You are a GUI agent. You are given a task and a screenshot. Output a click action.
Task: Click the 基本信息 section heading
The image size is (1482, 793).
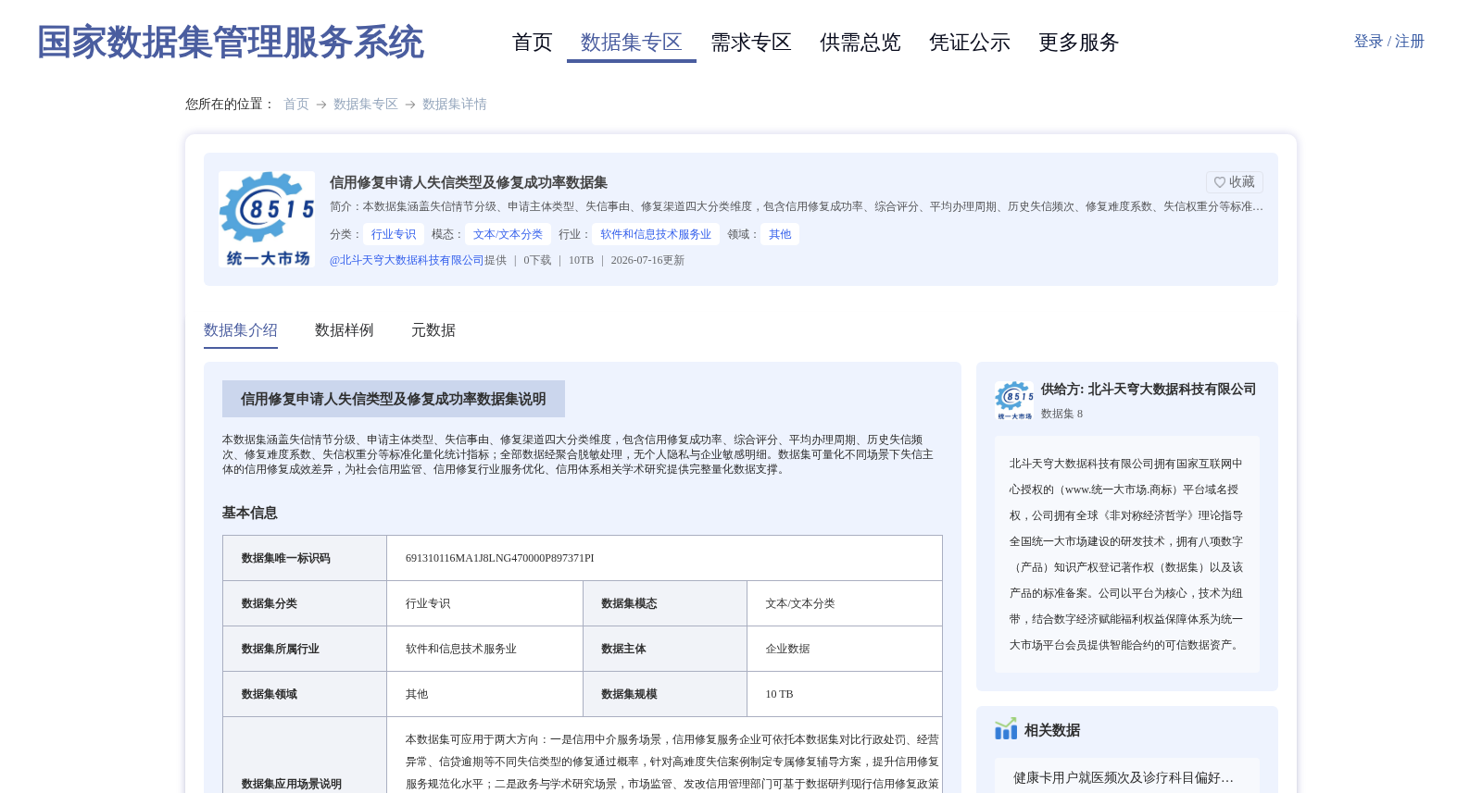point(250,513)
